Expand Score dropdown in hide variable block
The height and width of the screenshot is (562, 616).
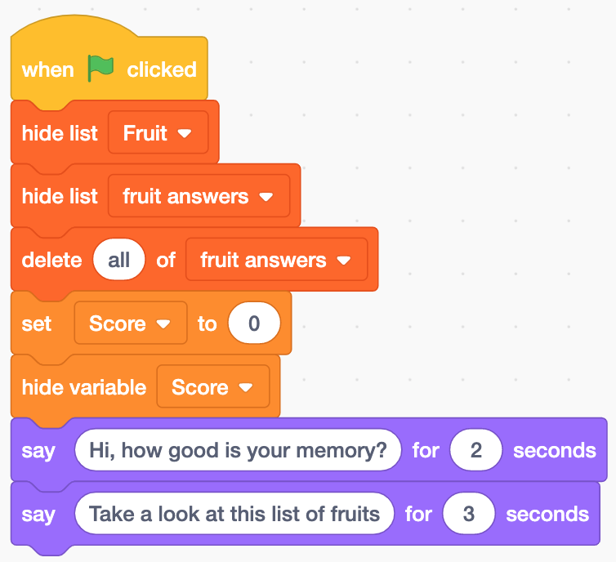pyautogui.click(x=213, y=387)
